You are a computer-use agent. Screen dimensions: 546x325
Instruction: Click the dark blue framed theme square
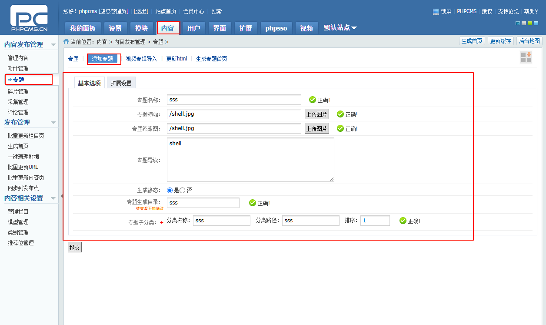pyautogui.click(x=518, y=23)
